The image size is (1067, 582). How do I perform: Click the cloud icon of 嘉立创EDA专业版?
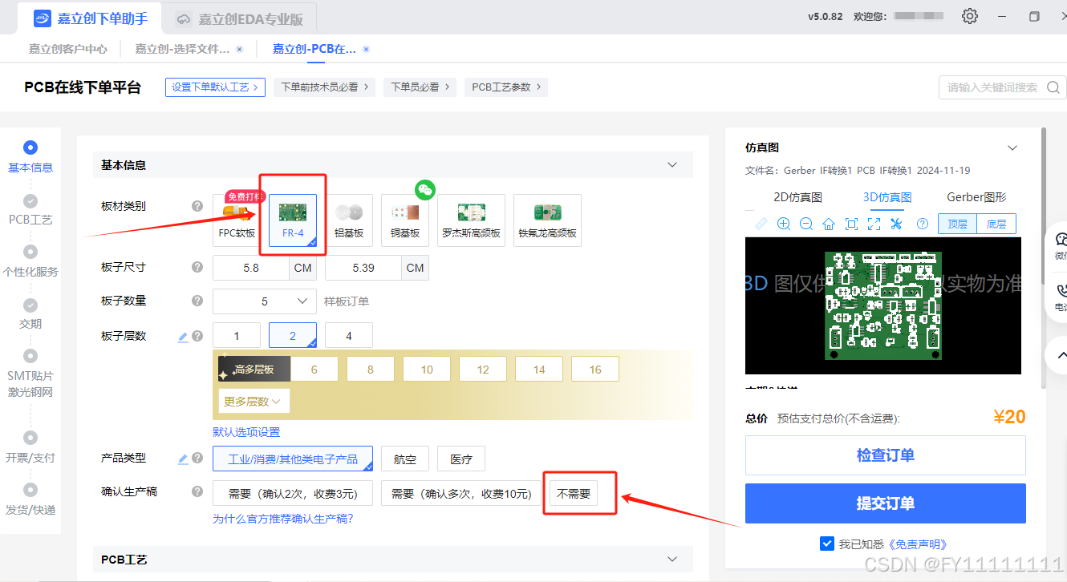184,18
